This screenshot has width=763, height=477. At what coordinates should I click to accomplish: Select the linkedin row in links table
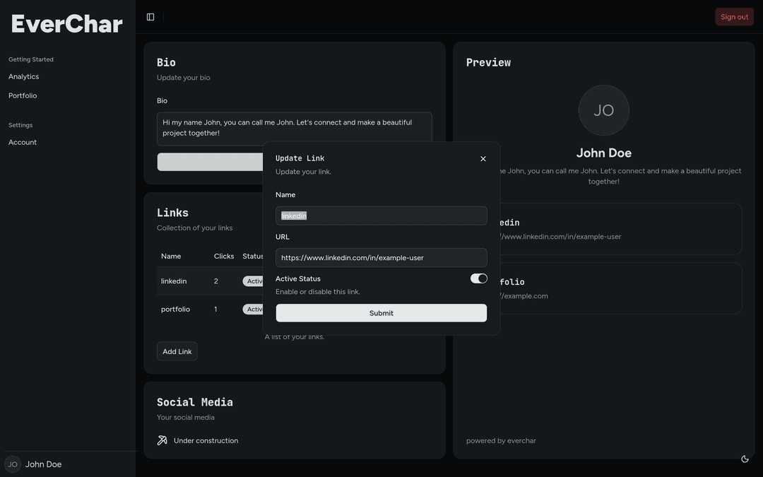tap(210, 281)
